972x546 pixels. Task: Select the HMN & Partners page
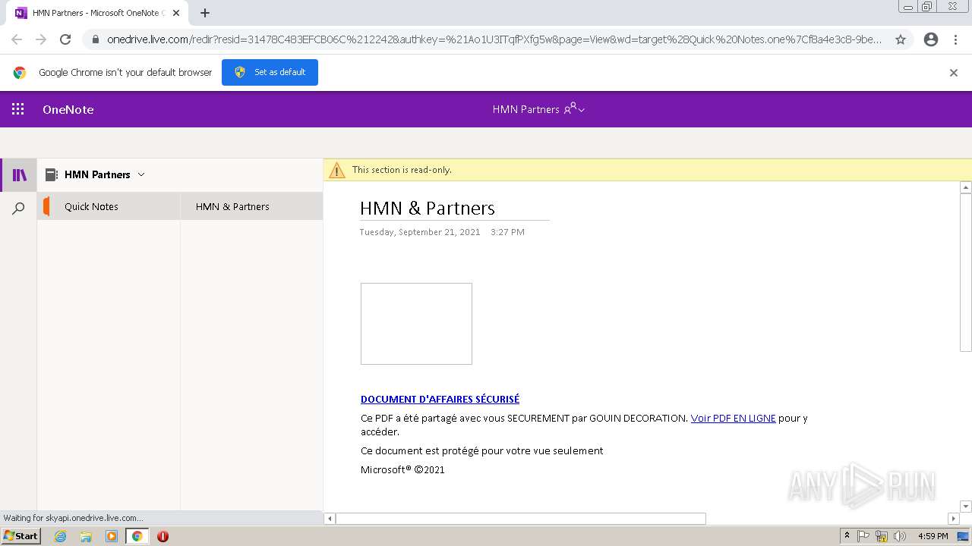tap(251, 206)
